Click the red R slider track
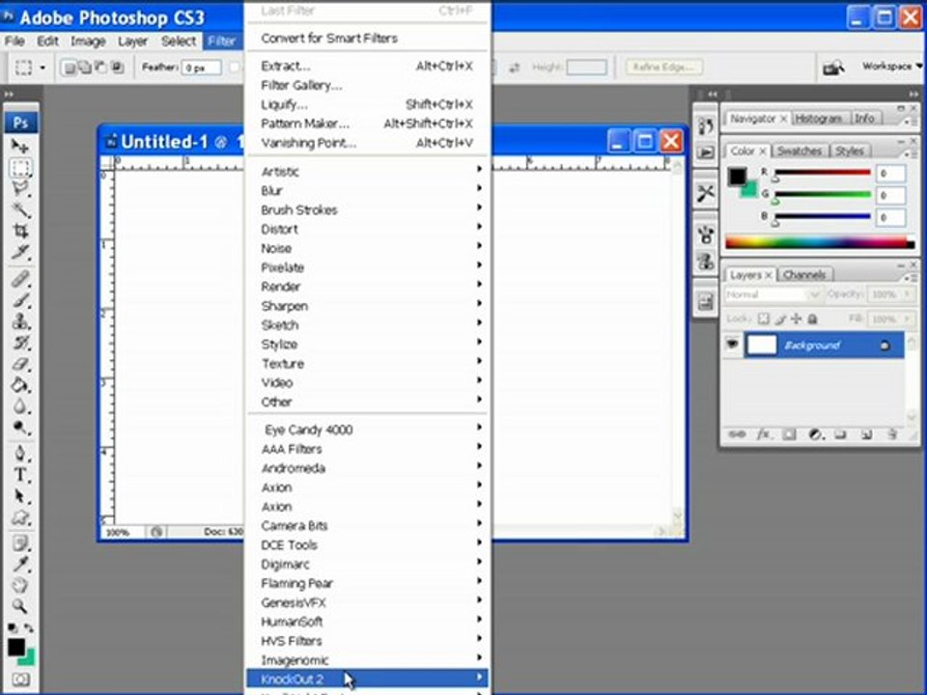This screenshot has width=927, height=695. click(x=823, y=173)
